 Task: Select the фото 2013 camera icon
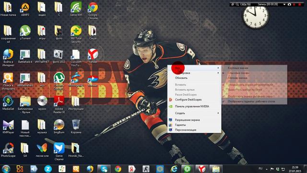coord(59,56)
